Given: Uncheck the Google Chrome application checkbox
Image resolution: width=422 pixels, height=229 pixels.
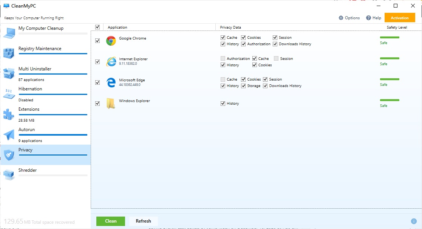Looking at the screenshot, I should [97, 41].
